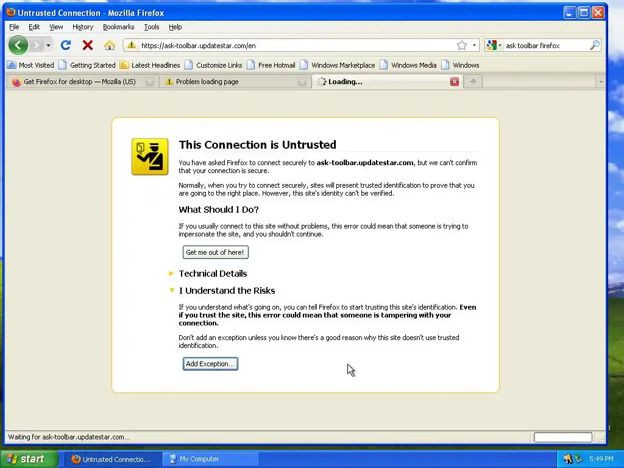Switch to the 'Problem loading page' tab
This screenshot has height=468, width=624.
point(231,82)
